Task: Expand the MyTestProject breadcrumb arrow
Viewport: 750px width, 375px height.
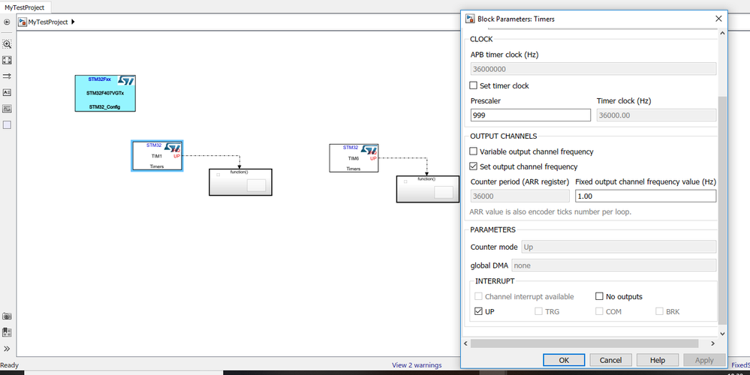Action: click(73, 22)
